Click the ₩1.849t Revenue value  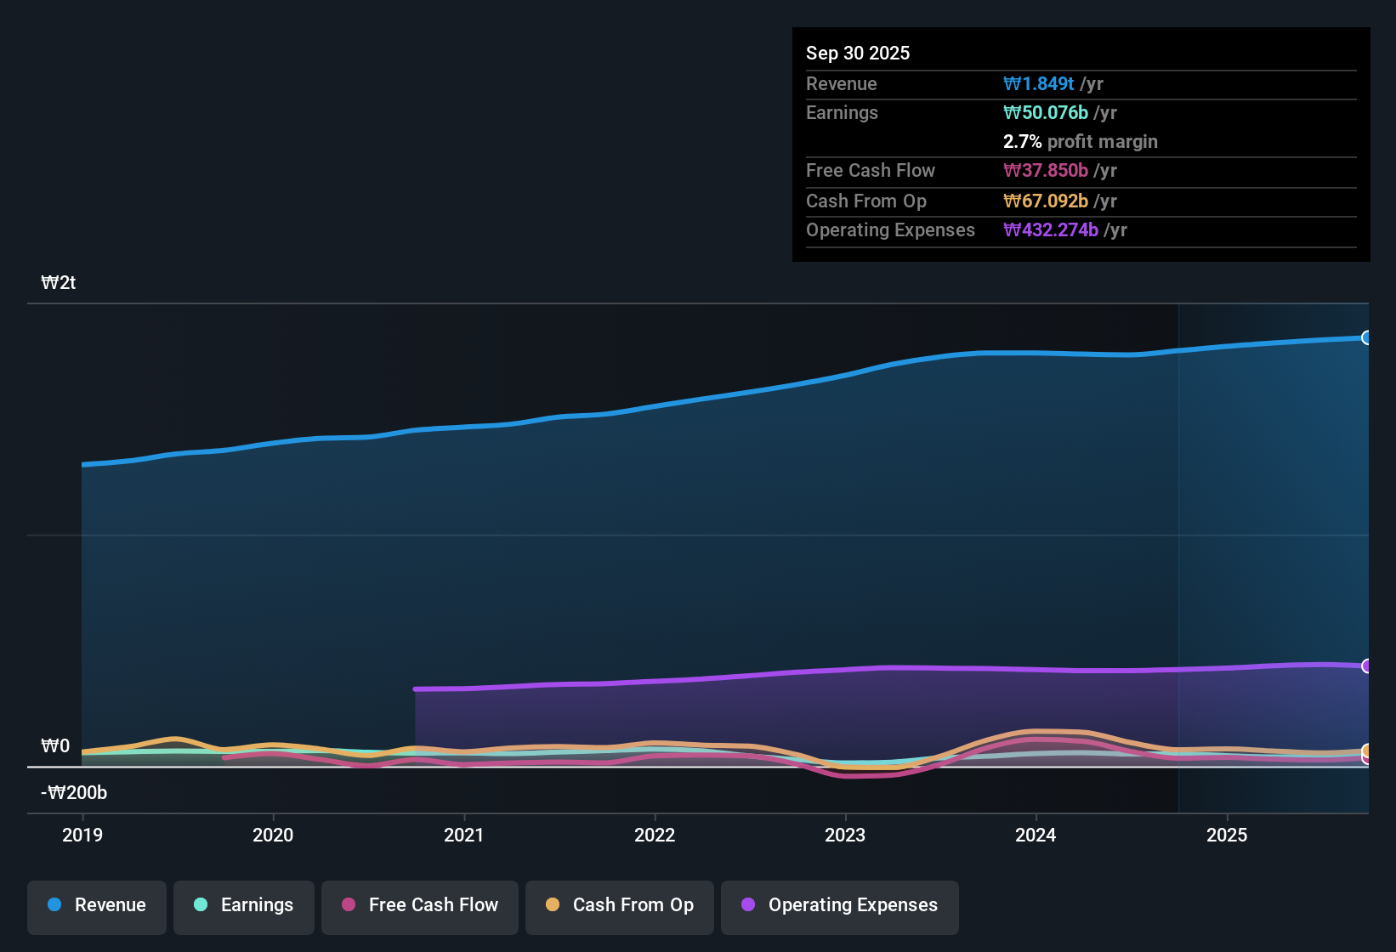click(x=1039, y=83)
